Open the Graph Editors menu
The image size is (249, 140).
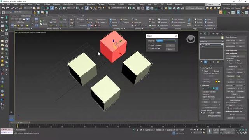68,4
